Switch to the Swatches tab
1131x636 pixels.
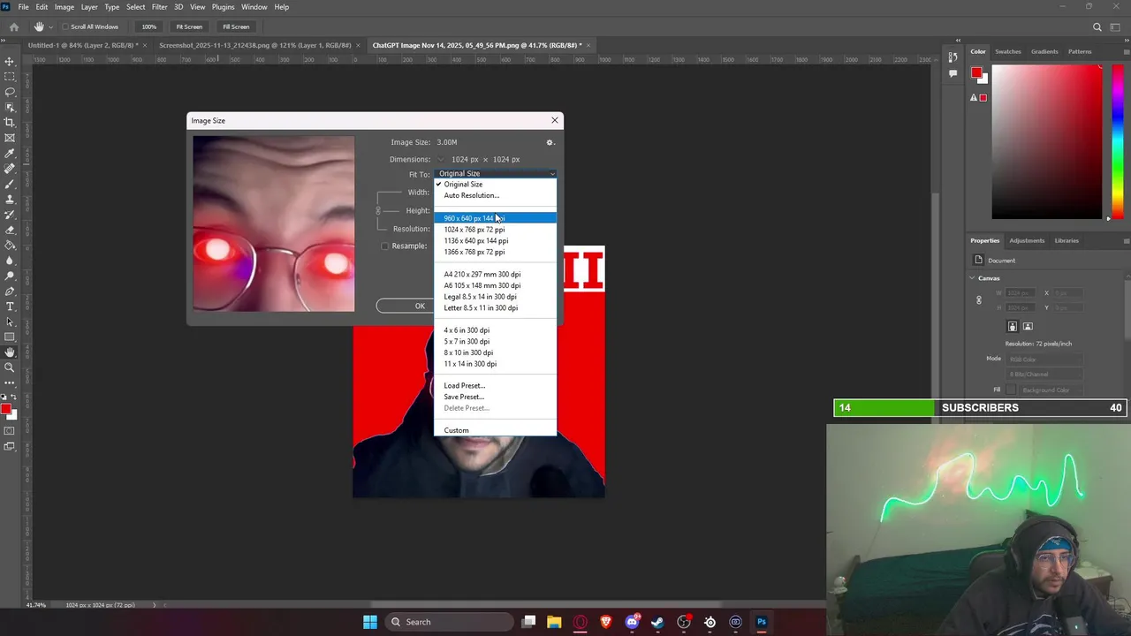(1008, 51)
